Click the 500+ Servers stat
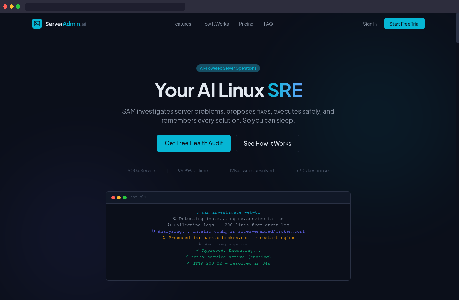 tap(142, 171)
